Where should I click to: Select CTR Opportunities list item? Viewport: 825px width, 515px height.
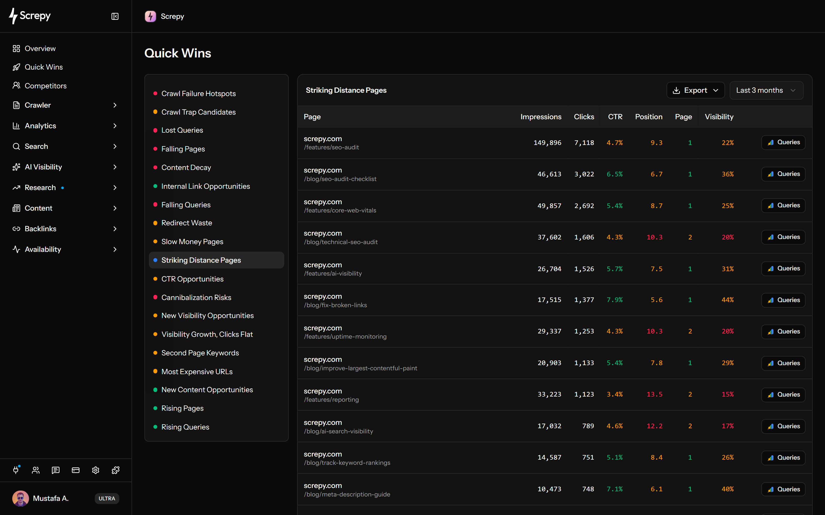pyautogui.click(x=217, y=279)
